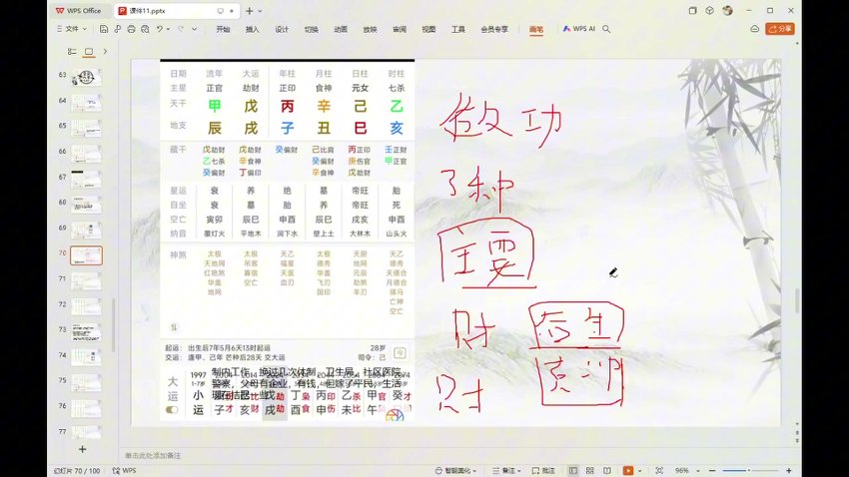Launch WPS AI assistant

tap(578, 29)
